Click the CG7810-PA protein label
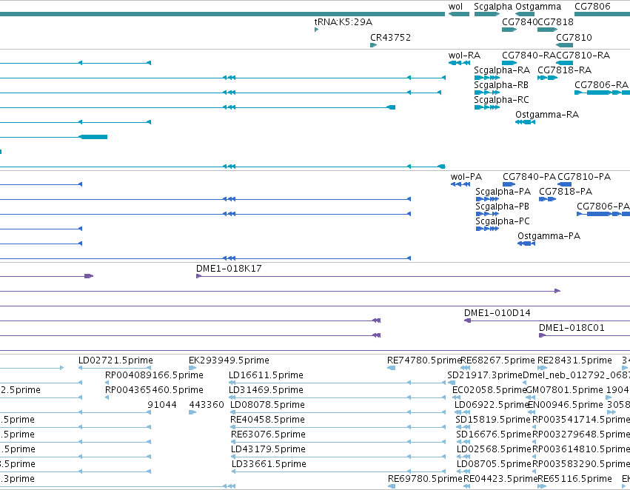 coord(584,177)
